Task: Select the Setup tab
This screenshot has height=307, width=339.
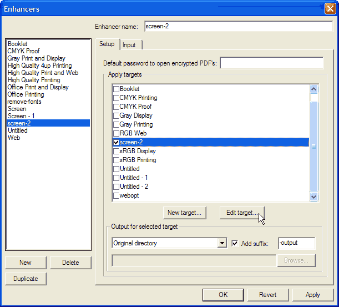Action: coord(107,44)
